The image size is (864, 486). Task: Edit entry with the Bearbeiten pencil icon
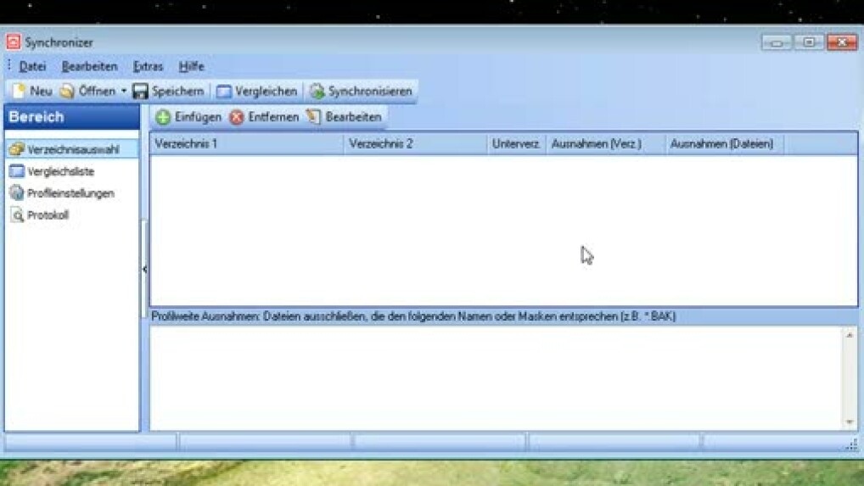pyautogui.click(x=313, y=117)
